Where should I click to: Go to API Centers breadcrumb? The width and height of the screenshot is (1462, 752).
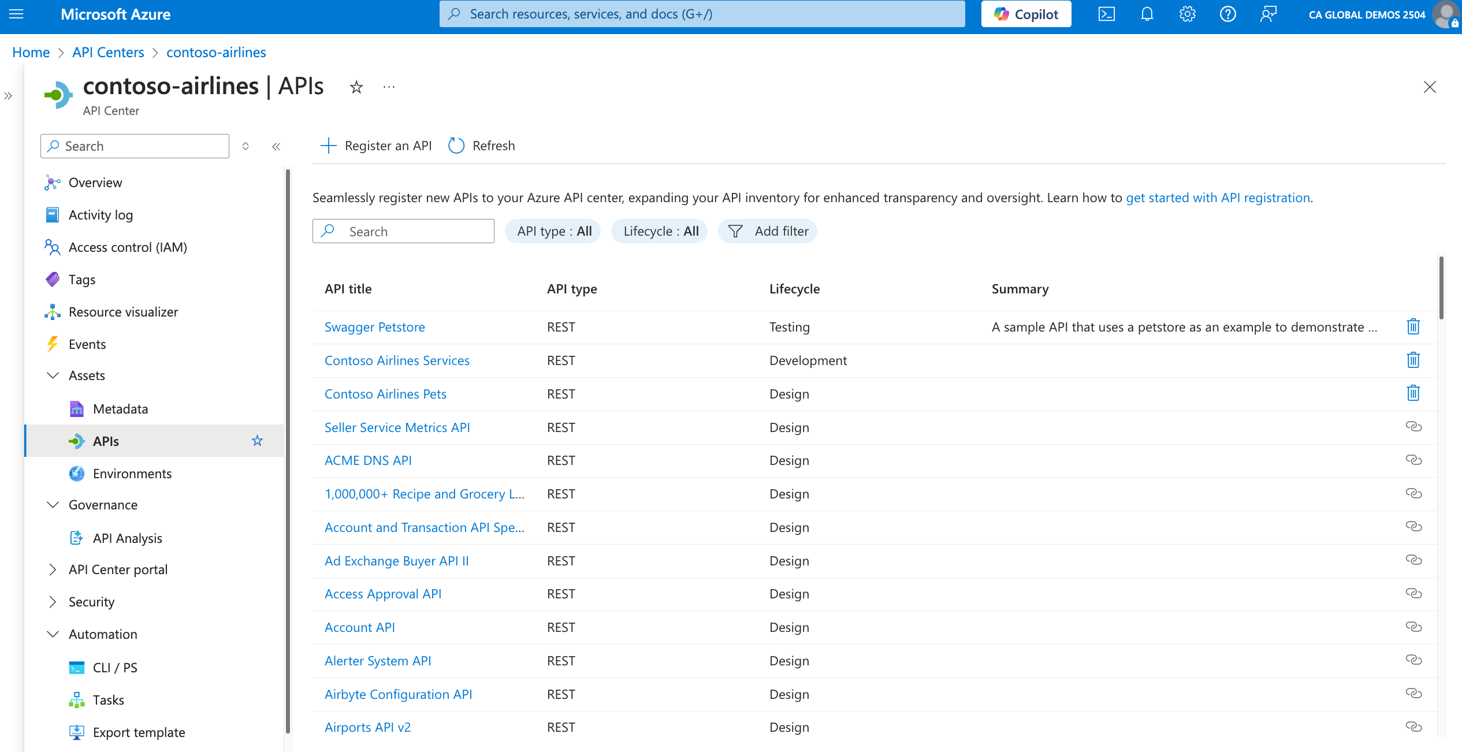(x=108, y=53)
